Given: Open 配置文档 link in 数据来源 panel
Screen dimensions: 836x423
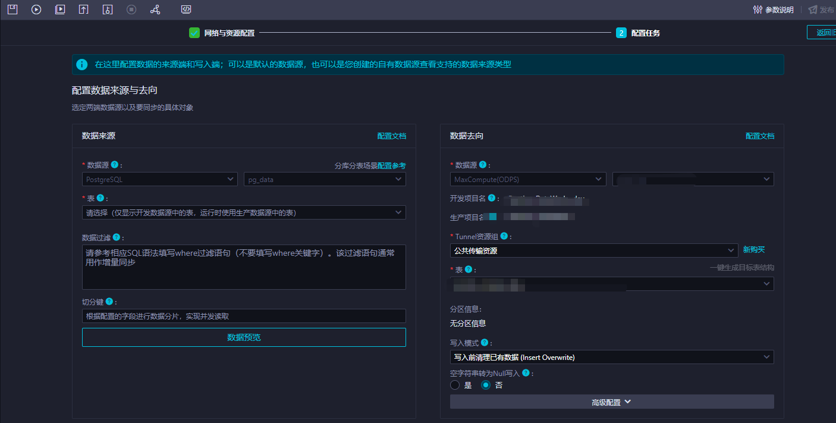Looking at the screenshot, I should click(x=392, y=136).
